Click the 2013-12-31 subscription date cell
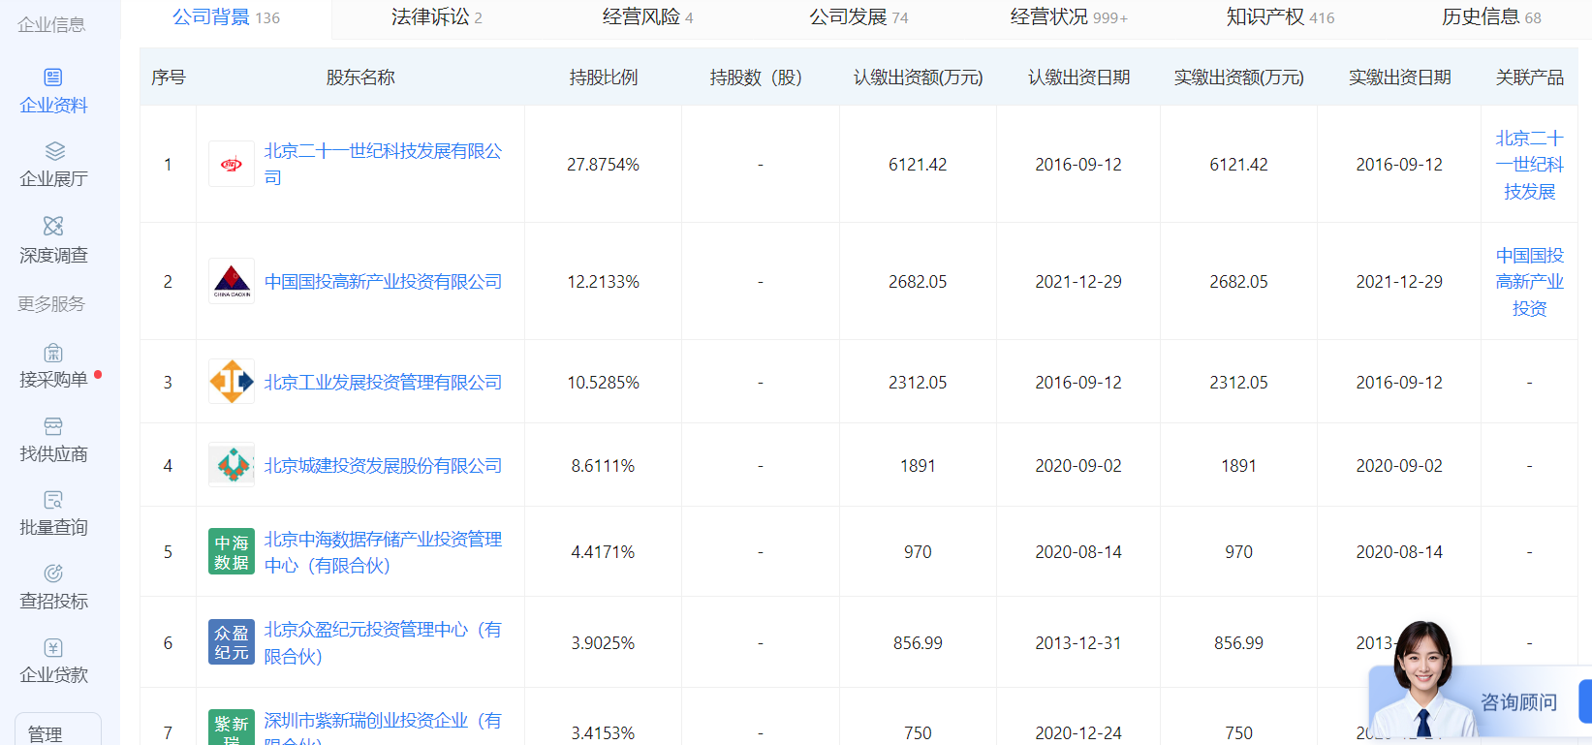1592x745 pixels. [x=1078, y=643]
